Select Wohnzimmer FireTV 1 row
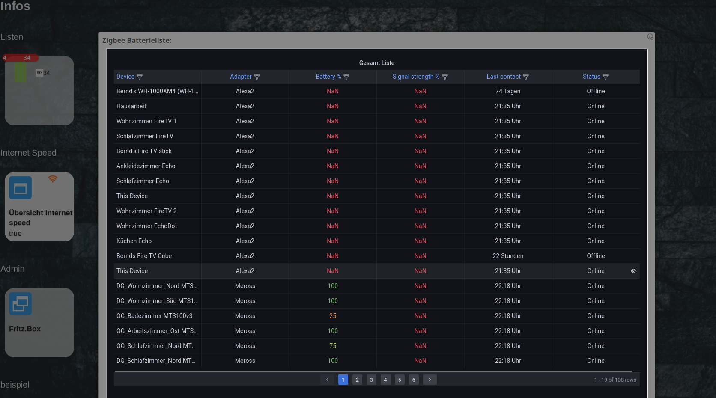Screen dimensions: 716x398 tap(377, 121)
